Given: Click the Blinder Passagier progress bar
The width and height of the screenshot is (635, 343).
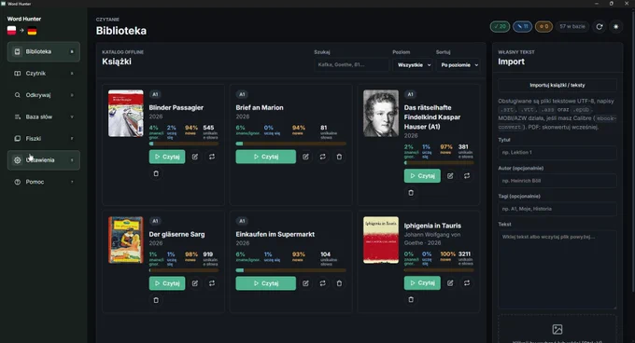Looking at the screenshot, I should coord(184,144).
